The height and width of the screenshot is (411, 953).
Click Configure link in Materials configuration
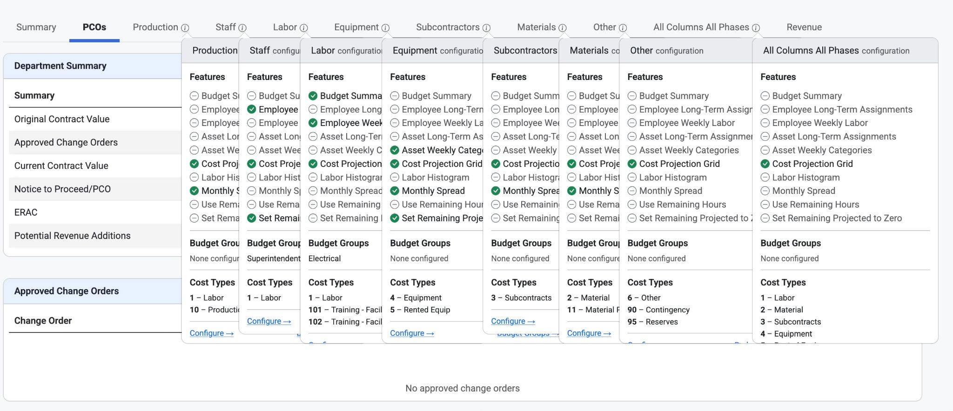tap(589, 333)
